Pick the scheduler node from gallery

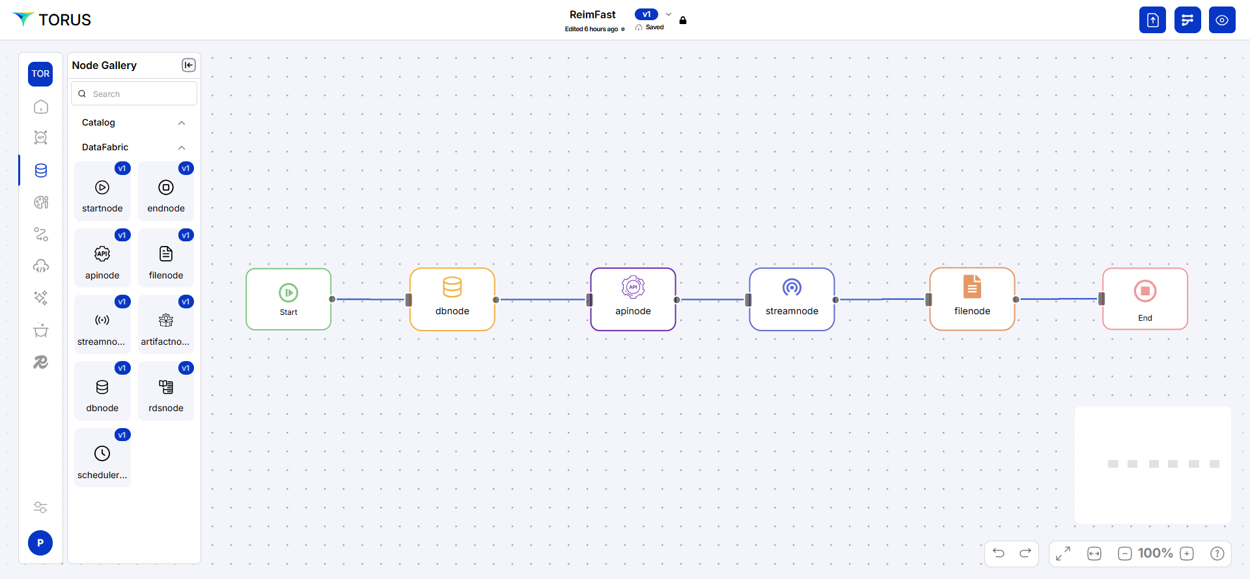[x=102, y=458]
